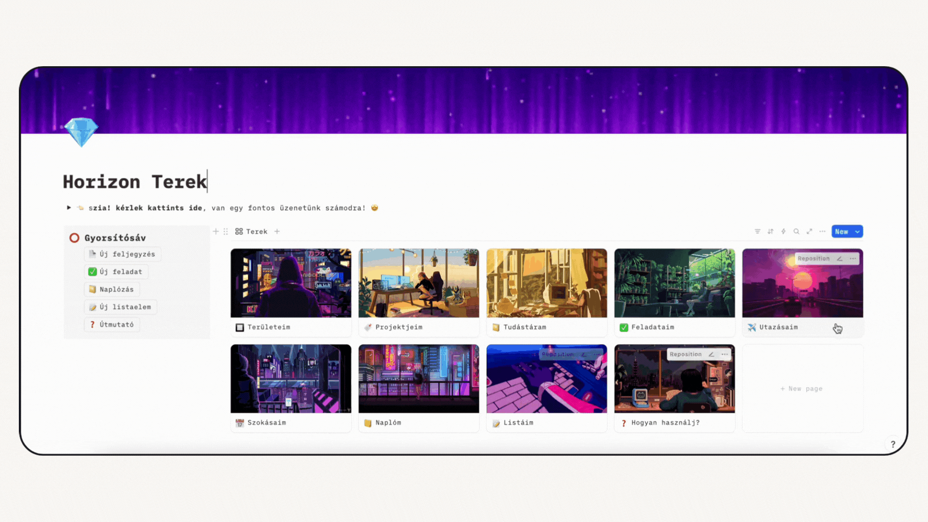This screenshot has width=928, height=522.
Task: Open the three-dot menu on Utazásaim card
Action: 853,259
